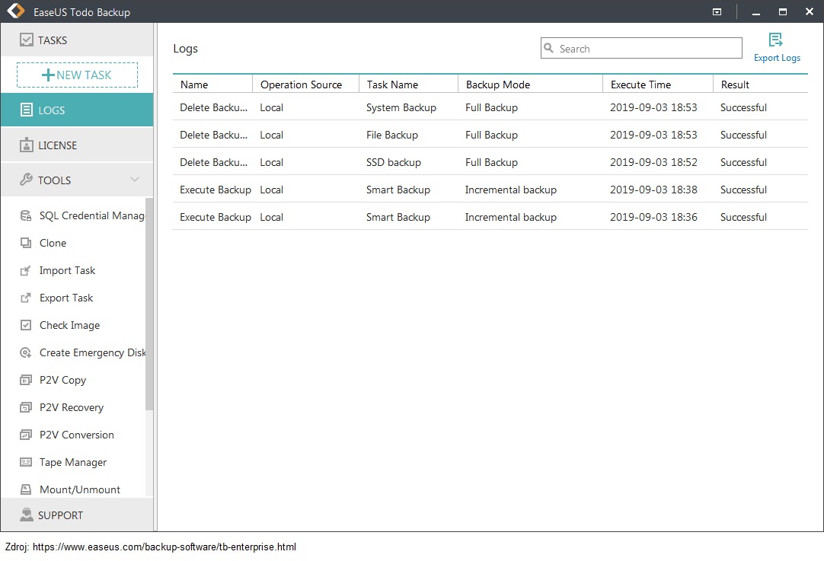Collapse the TOOLS section chevron
This screenshot has width=824, height=561.
(135, 180)
